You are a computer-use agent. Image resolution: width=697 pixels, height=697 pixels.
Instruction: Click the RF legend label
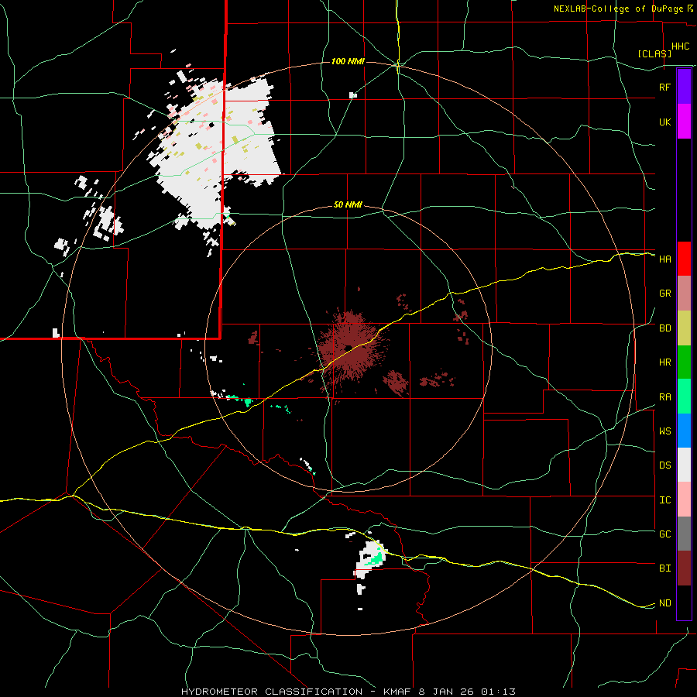pyautogui.click(x=664, y=87)
